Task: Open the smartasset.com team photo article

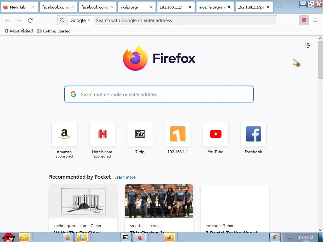Action: (159, 201)
